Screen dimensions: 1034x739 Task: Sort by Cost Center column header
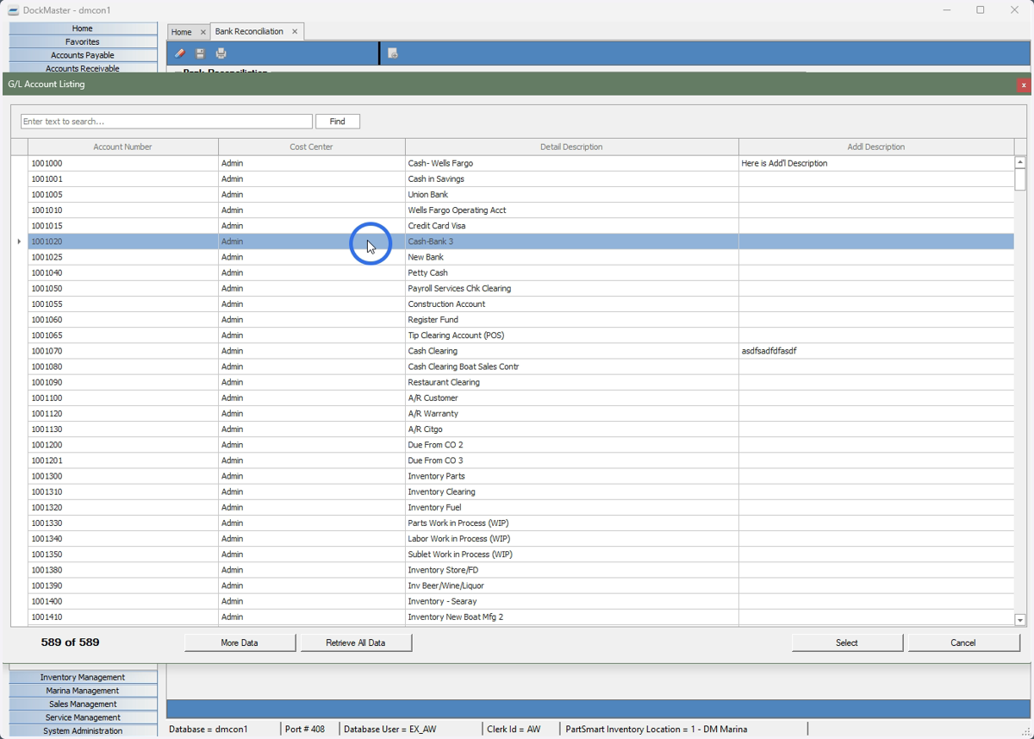(311, 147)
